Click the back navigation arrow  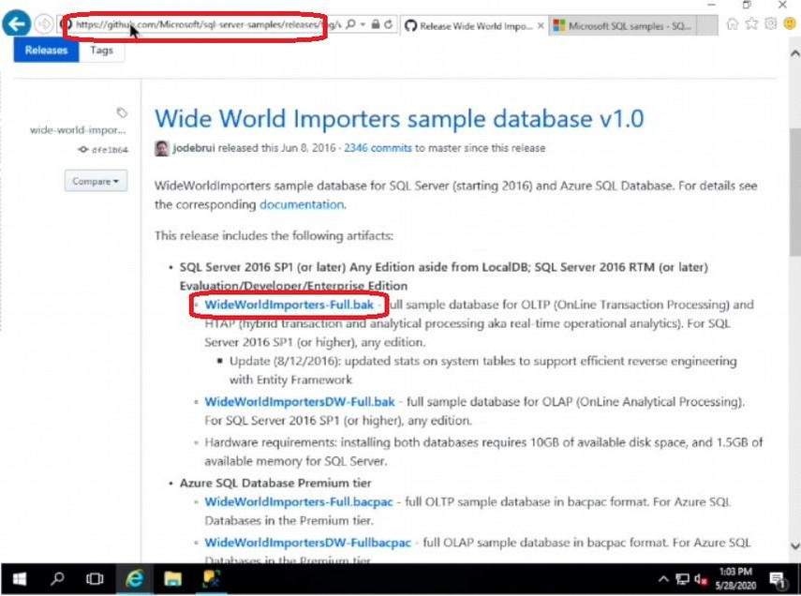click(16, 23)
